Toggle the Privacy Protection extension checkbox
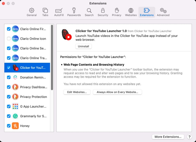Screen dimensions: 196x142 (9, 97)
